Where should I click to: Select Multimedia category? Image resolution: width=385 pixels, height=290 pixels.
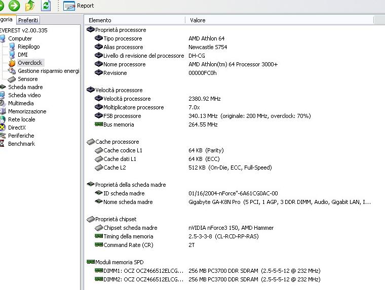21,103
